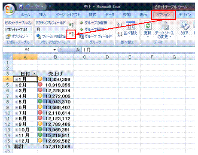Select the Select All corner button
The width and height of the screenshot is (198, 155).
(8, 57)
